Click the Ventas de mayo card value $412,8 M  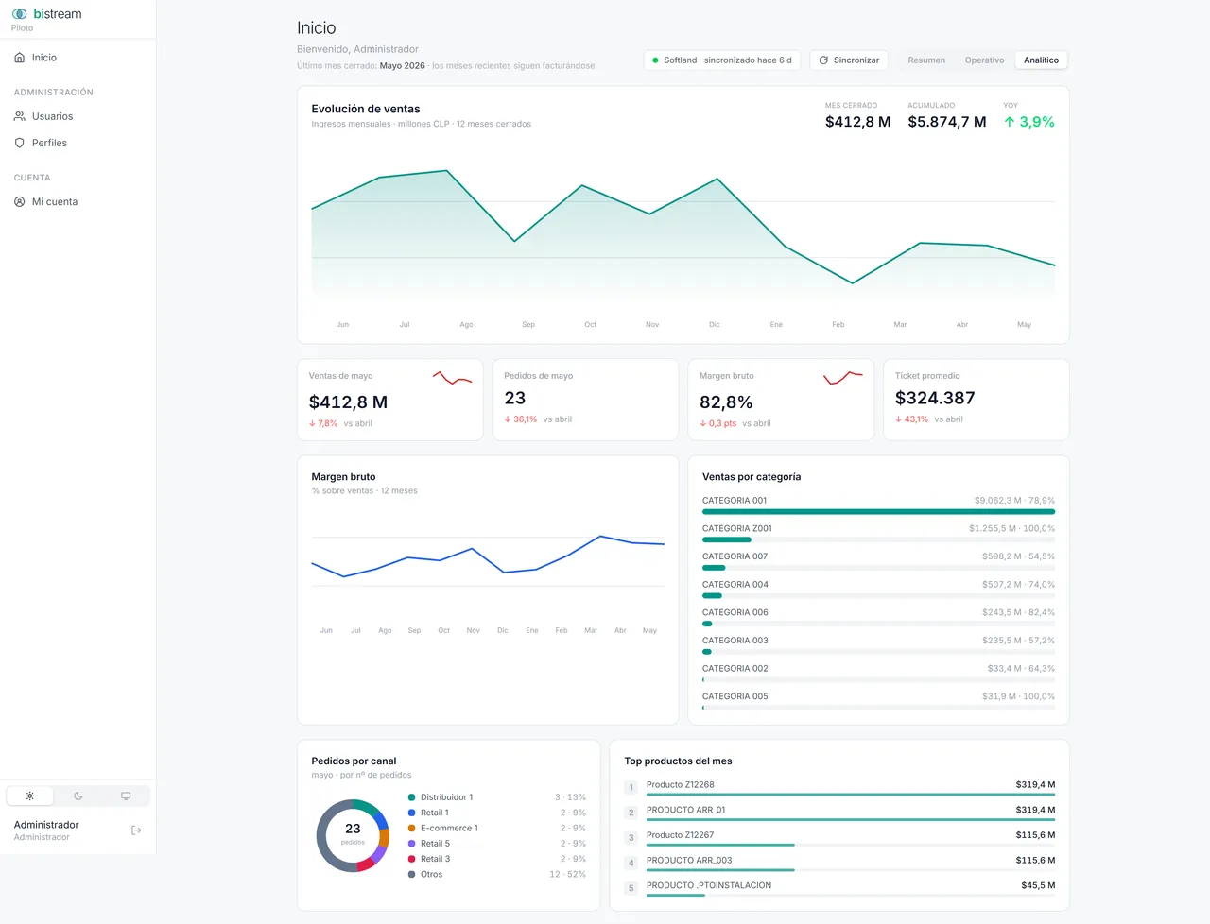[348, 402]
